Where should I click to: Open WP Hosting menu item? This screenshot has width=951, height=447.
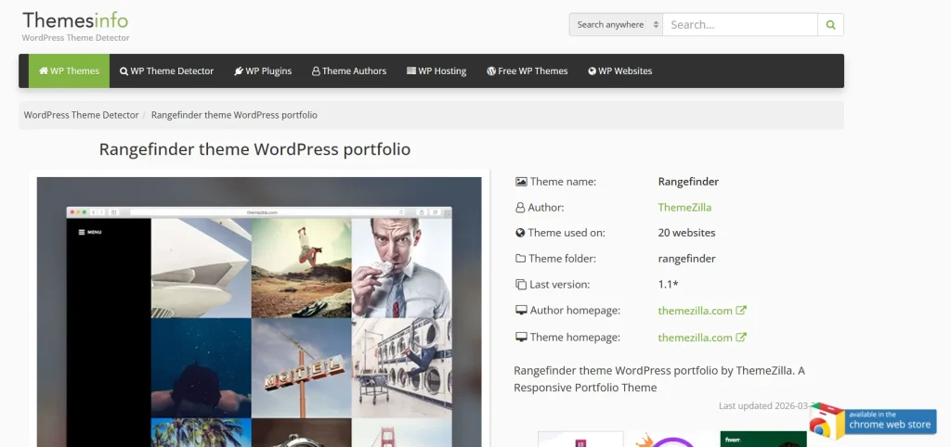point(436,70)
